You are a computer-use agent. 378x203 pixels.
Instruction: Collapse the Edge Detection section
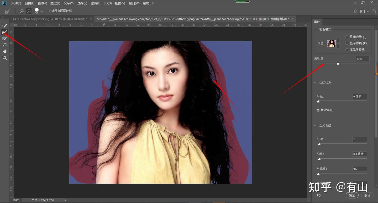[x=315, y=83]
